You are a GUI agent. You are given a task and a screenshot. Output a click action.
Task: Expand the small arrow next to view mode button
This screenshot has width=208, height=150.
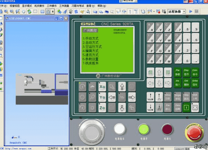click(53, 12)
